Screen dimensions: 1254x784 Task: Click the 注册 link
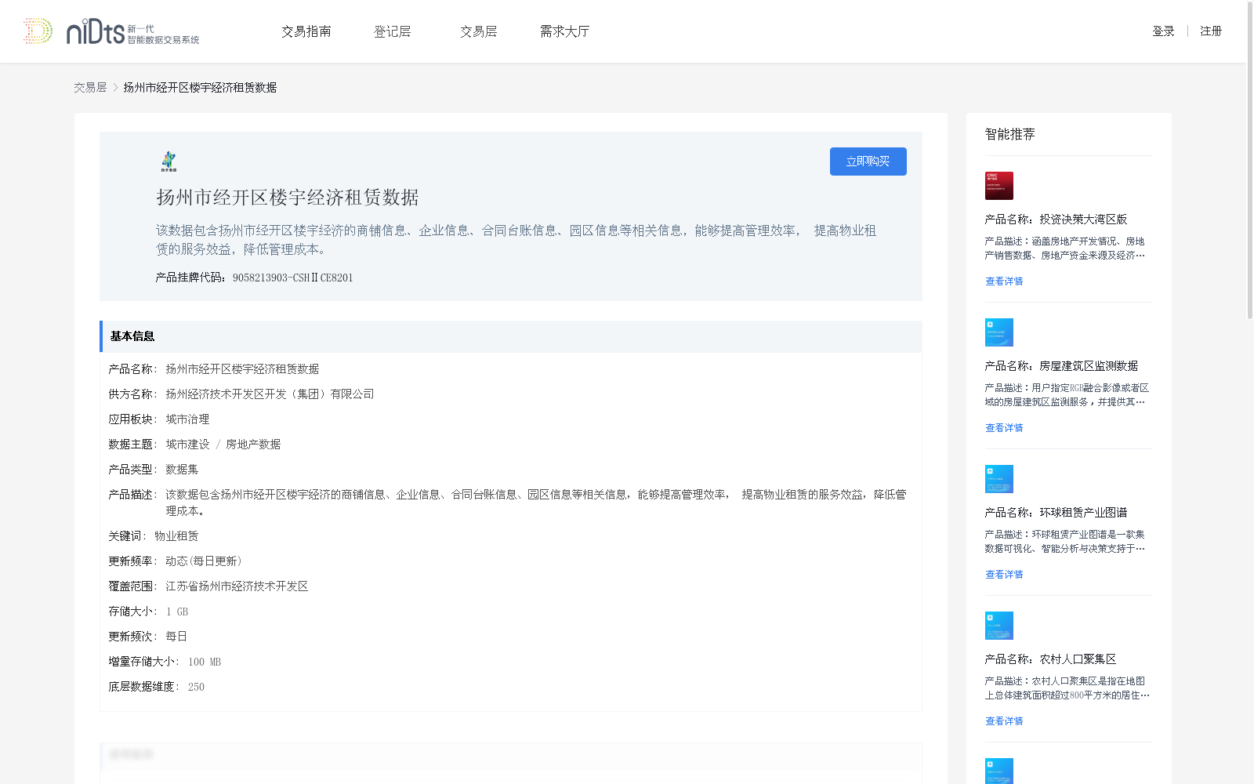[x=1211, y=31]
